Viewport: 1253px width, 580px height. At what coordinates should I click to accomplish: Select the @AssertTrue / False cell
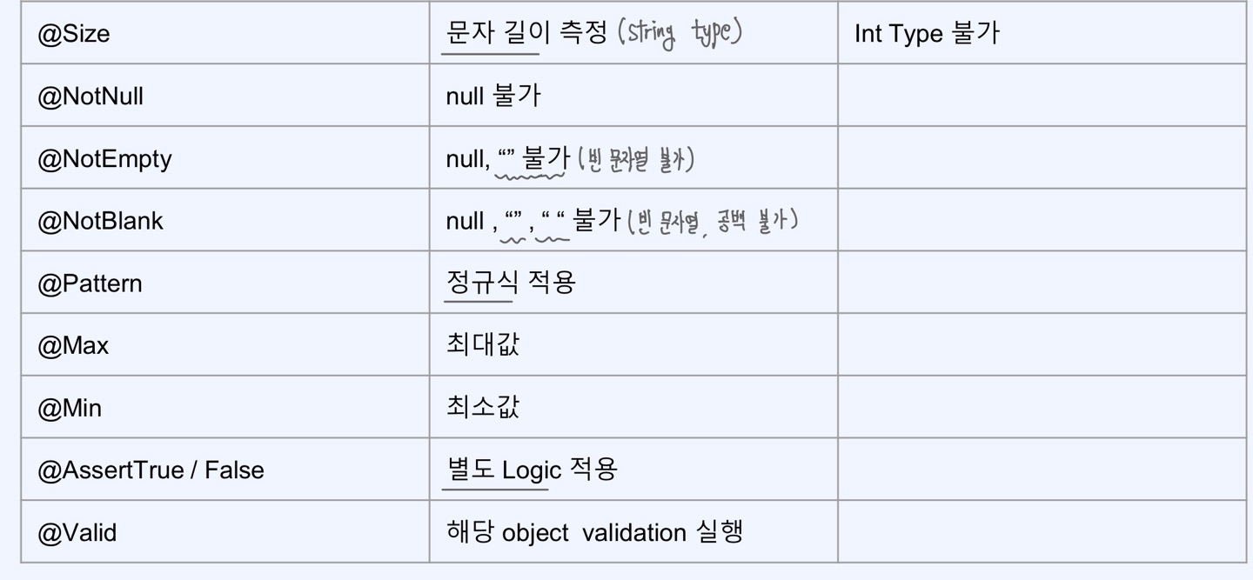point(225,470)
